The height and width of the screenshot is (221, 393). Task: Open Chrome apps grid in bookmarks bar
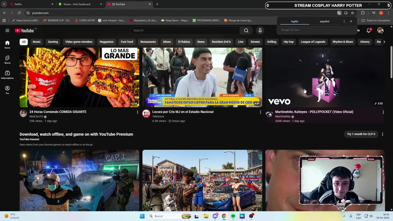4,21
